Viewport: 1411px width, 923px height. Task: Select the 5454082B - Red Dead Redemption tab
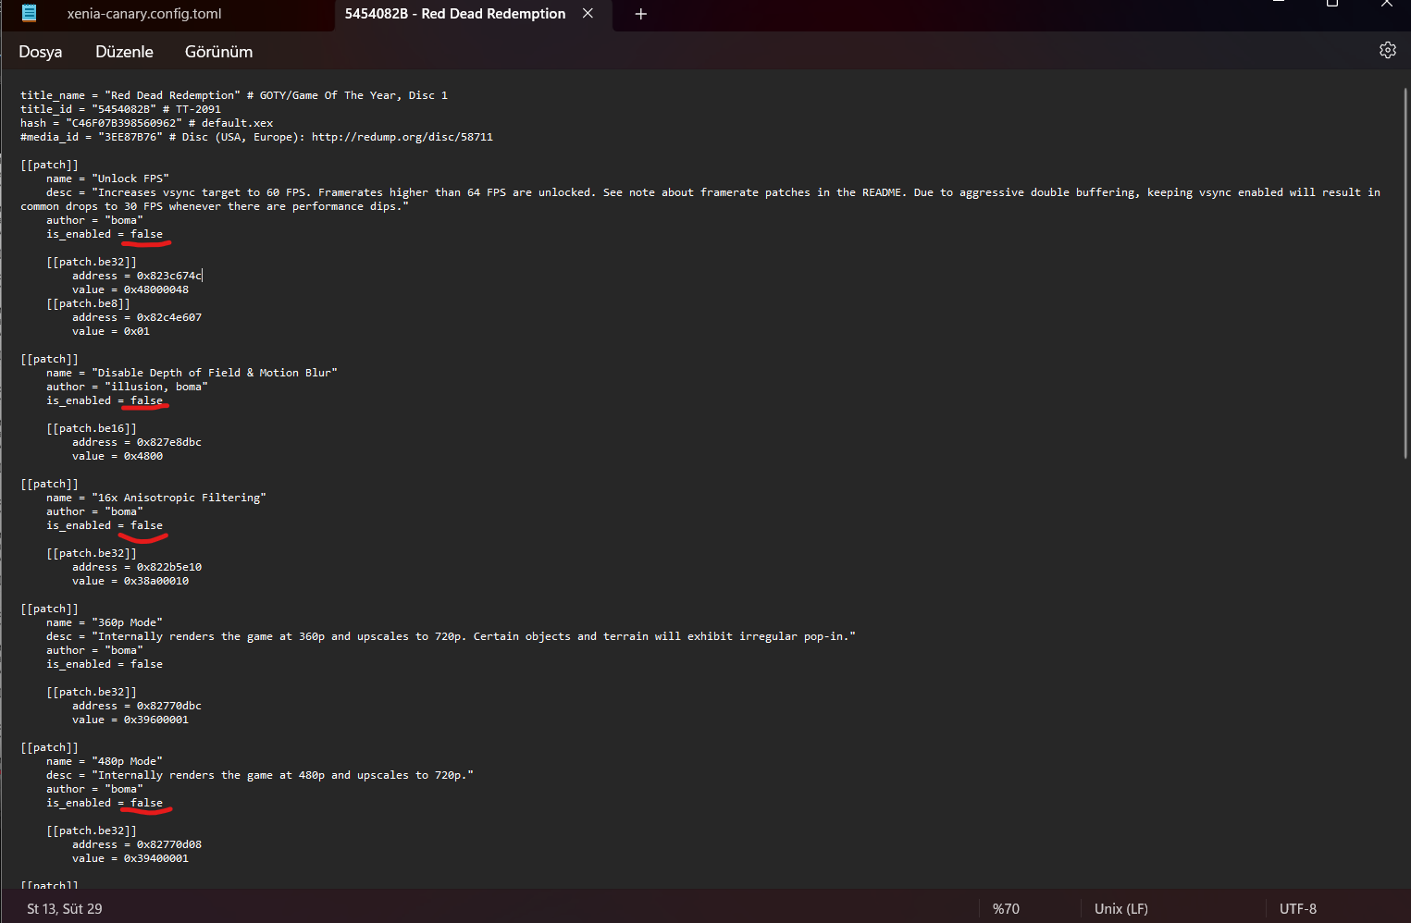[454, 14]
